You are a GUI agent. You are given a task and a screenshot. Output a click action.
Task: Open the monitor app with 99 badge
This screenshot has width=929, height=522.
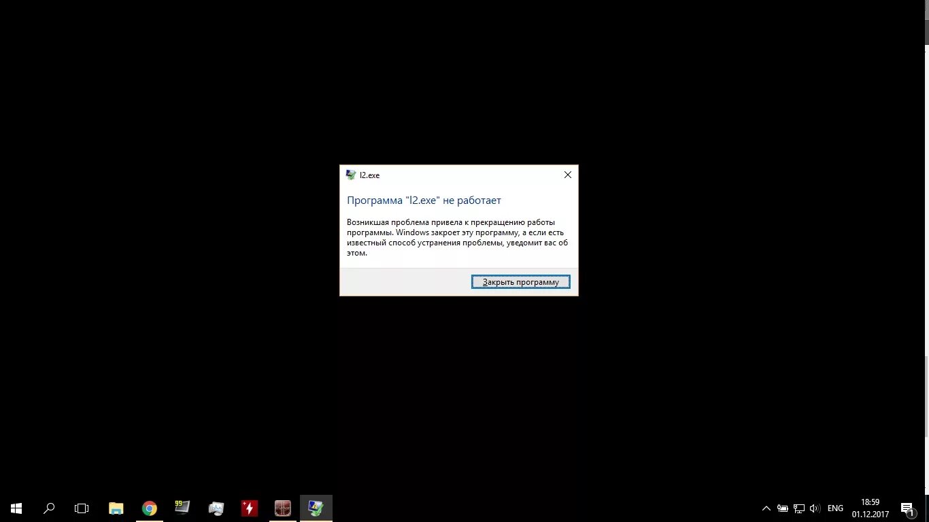click(x=182, y=508)
